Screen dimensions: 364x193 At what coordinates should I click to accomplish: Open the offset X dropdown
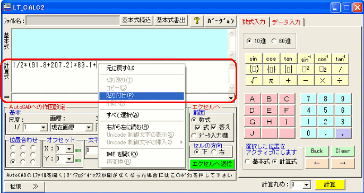point(70,149)
